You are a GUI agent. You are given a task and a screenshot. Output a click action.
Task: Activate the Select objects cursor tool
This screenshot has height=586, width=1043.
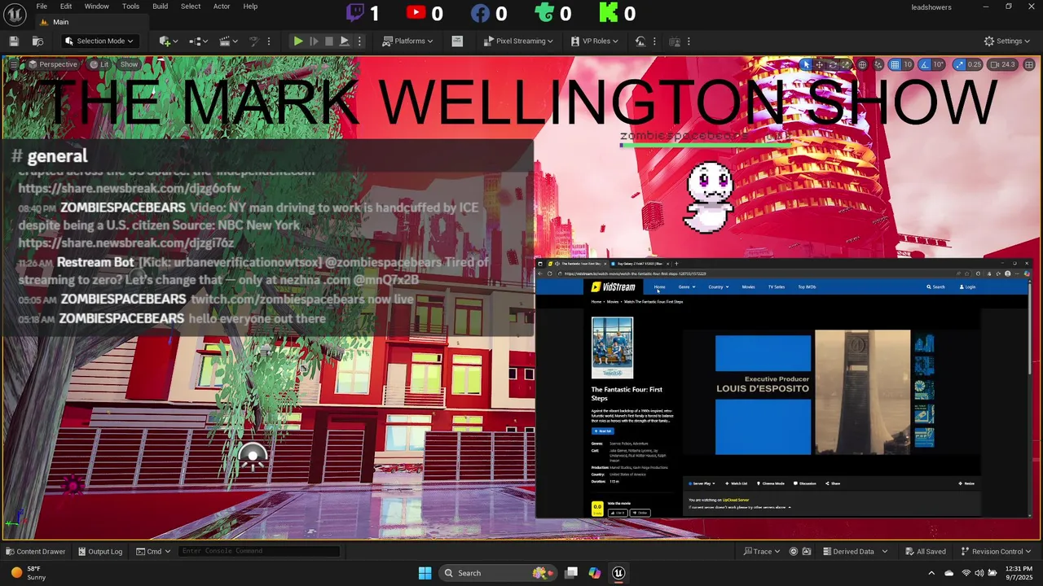[x=806, y=64]
